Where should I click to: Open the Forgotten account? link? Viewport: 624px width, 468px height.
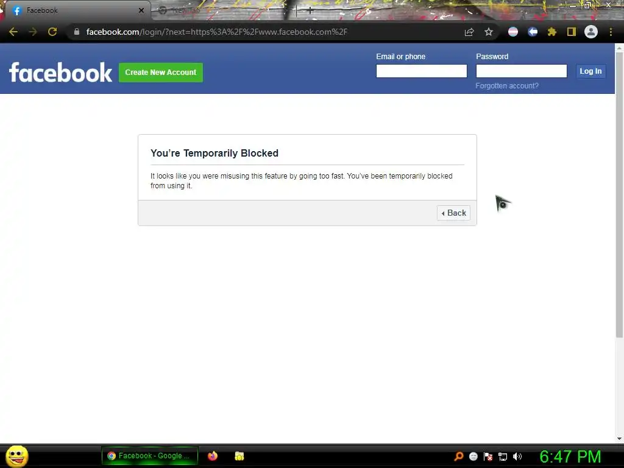tap(506, 85)
